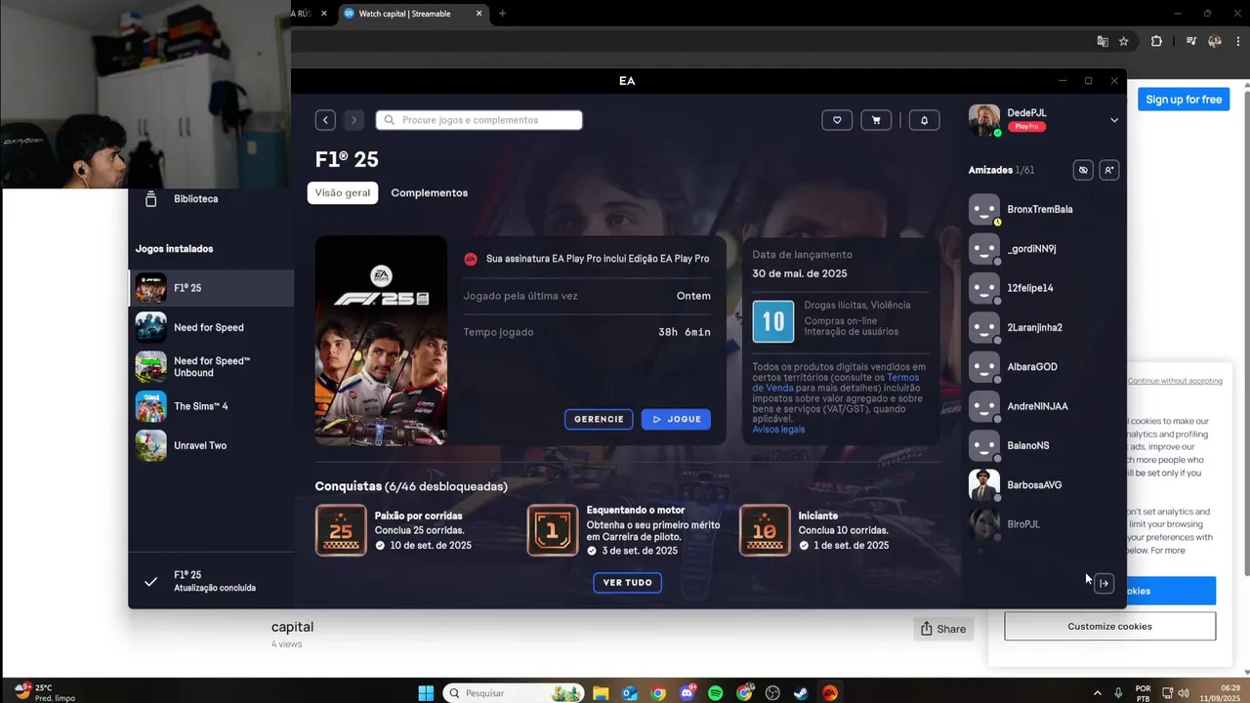Select the Visão geral tab
Image resolution: width=1250 pixels, height=703 pixels.
(343, 193)
